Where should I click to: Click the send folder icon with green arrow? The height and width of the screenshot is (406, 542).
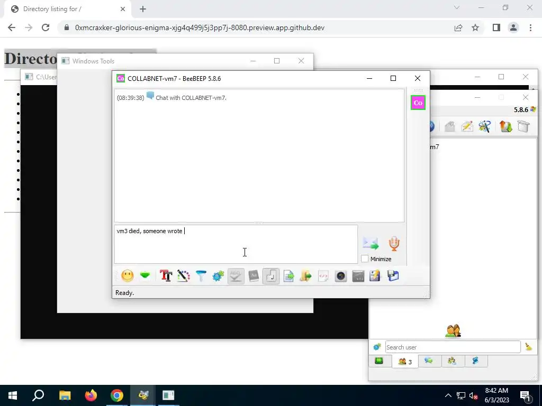[x=305, y=276]
